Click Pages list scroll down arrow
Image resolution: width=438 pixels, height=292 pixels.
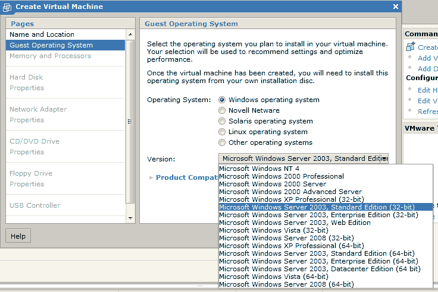[130, 218]
